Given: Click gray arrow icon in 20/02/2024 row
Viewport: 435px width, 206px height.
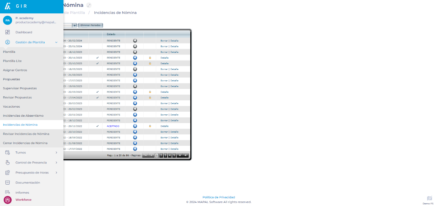Looking at the screenshot, I should pyautogui.click(x=135, y=41).
